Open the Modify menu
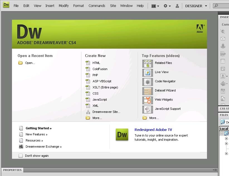The width and height of the screenshot is (229, 176). coord(64,6)
